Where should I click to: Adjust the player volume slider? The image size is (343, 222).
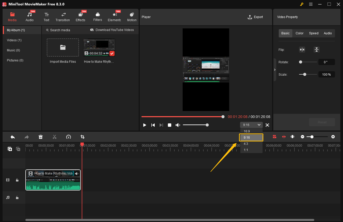[x=196, y=125]
